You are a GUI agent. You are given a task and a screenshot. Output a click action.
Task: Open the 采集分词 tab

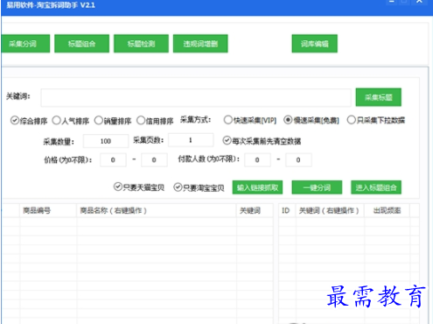[x=25, y=44]
